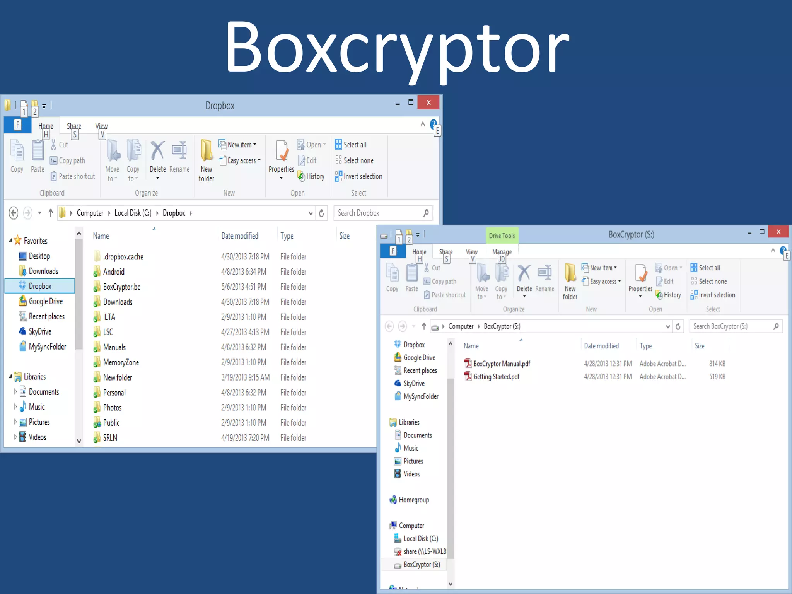Open the View tab in Dropbox window

(101, 126)
